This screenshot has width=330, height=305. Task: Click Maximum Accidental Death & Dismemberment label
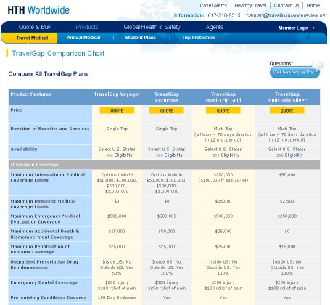pyautogui.click(x=45, y=234)
